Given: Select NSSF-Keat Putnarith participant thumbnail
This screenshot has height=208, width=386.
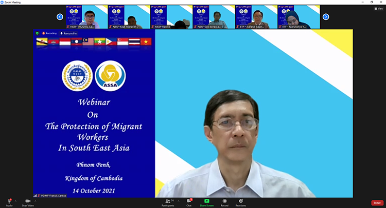Looking at the screenshot, I should click(129, 17).
